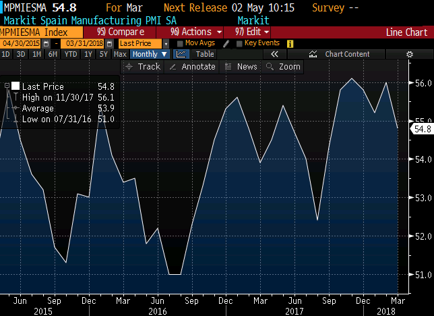The height and width of the screenshot is (316, 434).
Task: Click the 56.0 y-axis label
Action: point(423,83)
